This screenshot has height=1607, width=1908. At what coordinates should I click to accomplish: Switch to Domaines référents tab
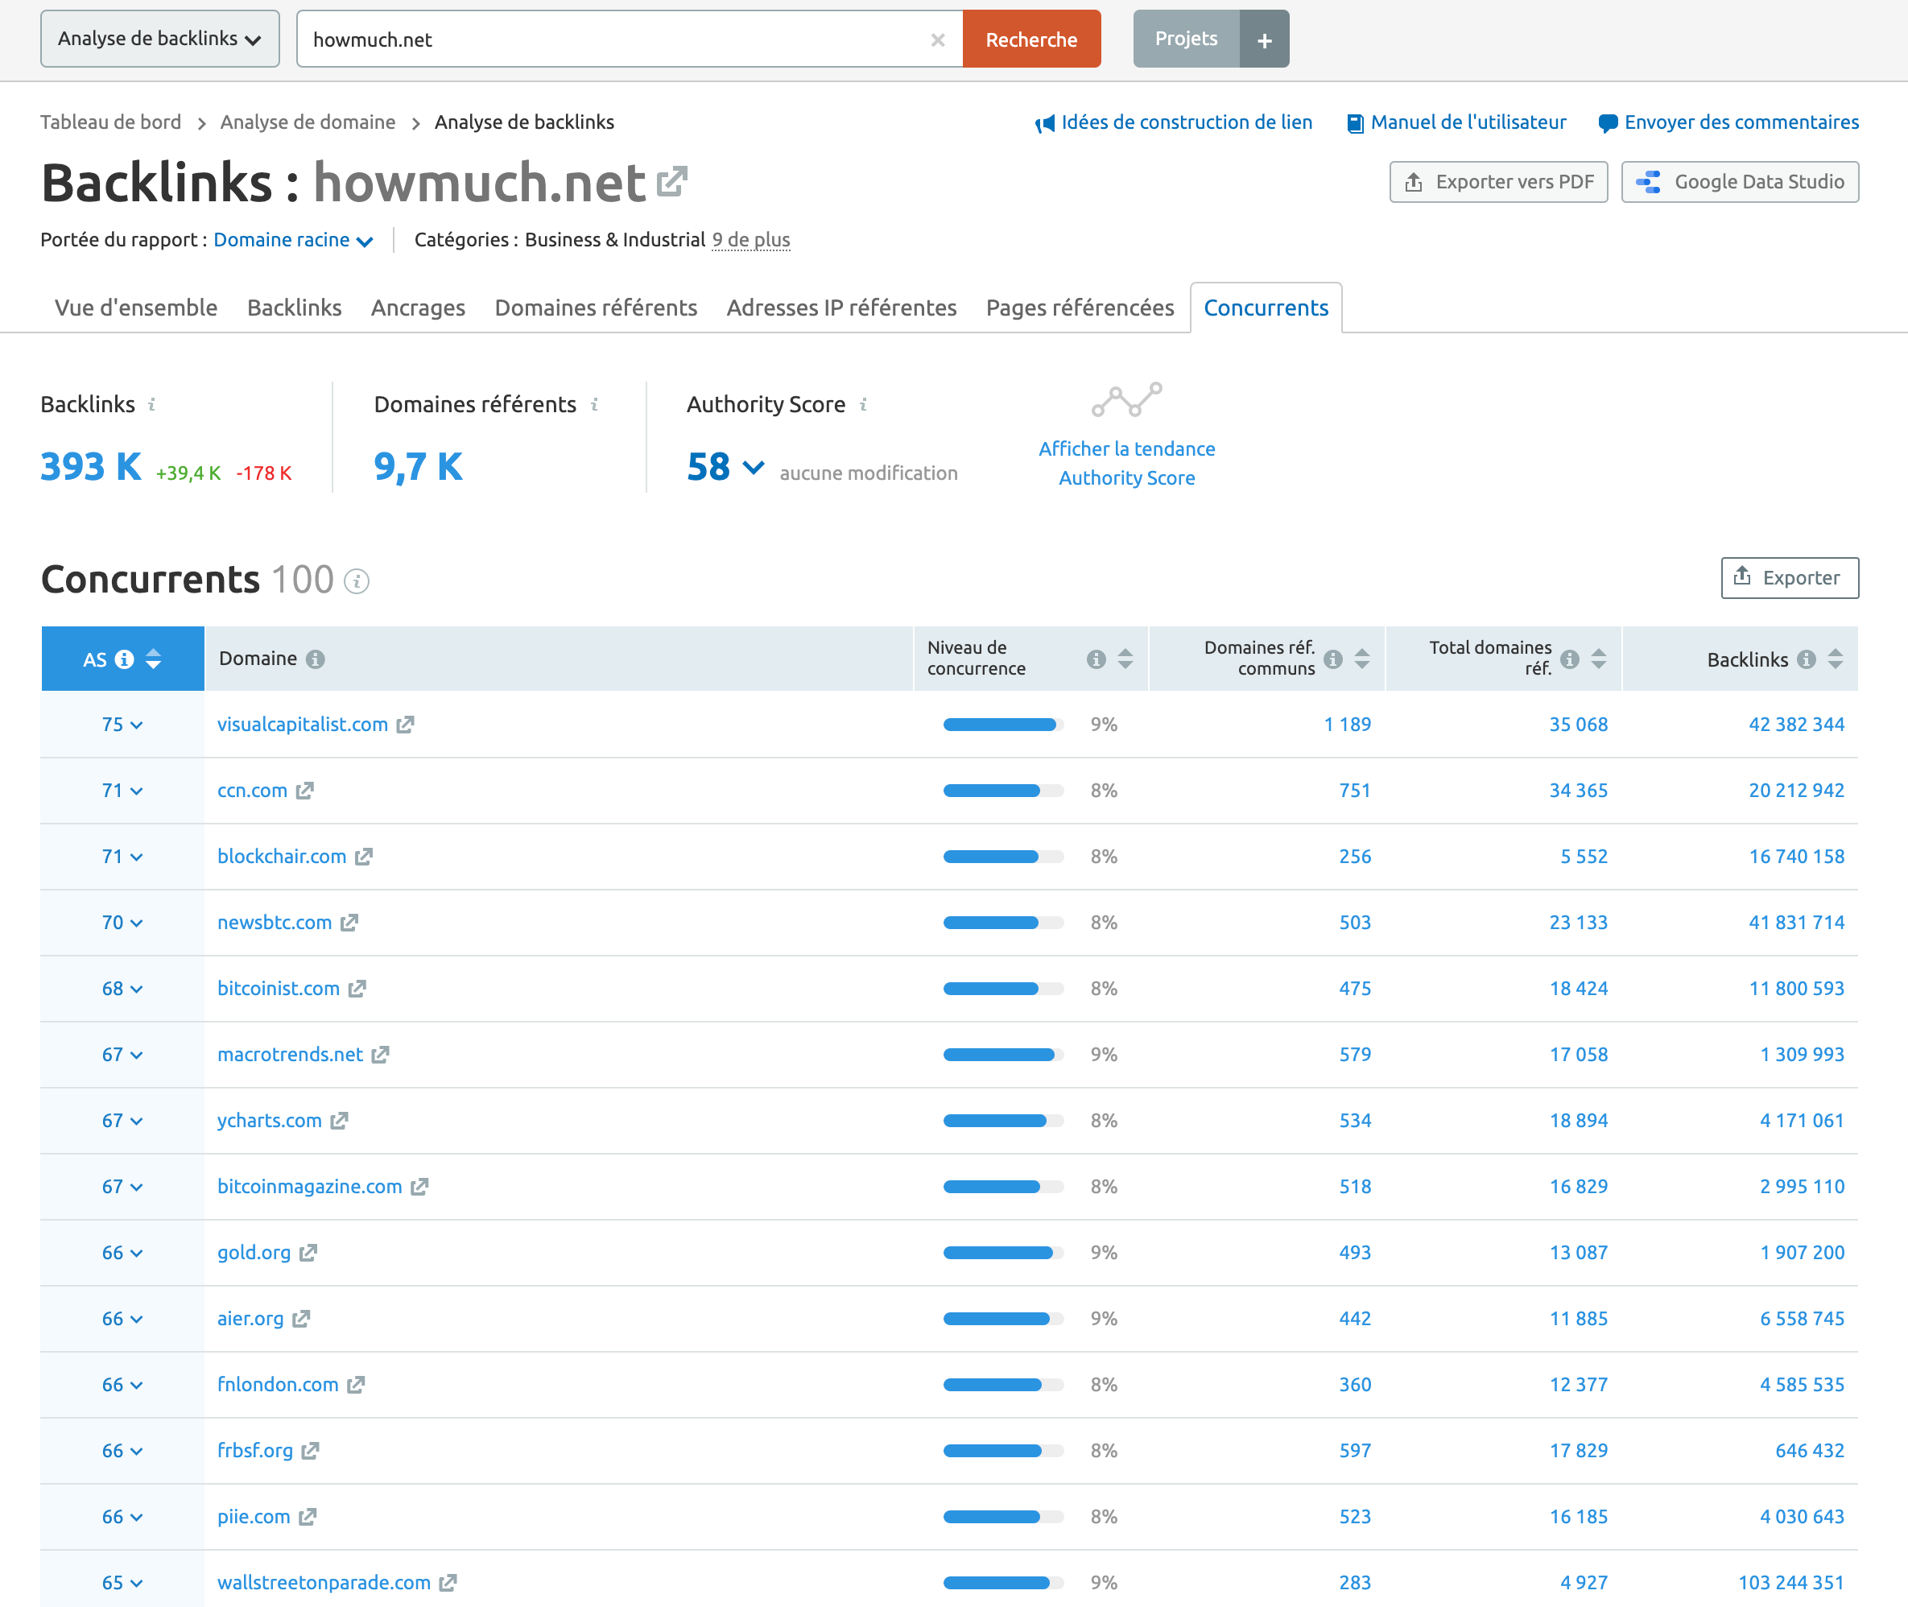click(x=596, y=308)
